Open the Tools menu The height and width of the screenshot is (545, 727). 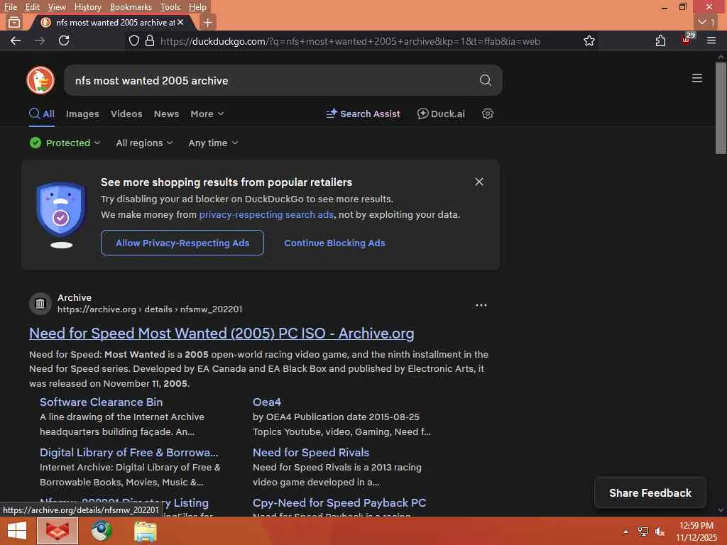[x=170, y=7]
